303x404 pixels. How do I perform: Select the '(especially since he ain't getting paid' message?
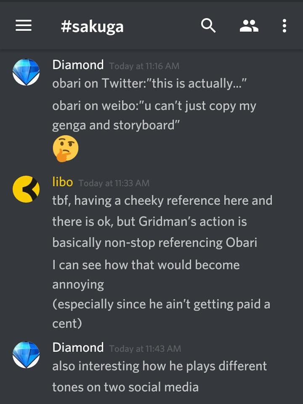click(x=161, y=313)
